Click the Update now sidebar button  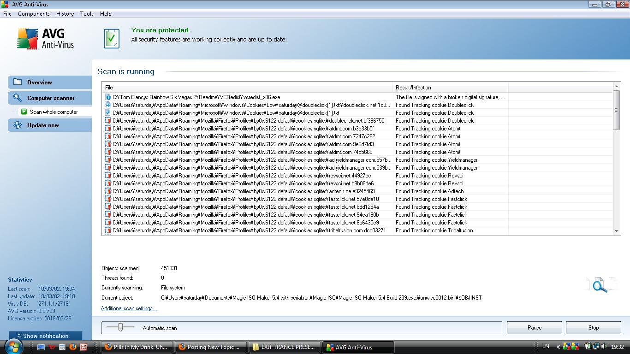50,125
